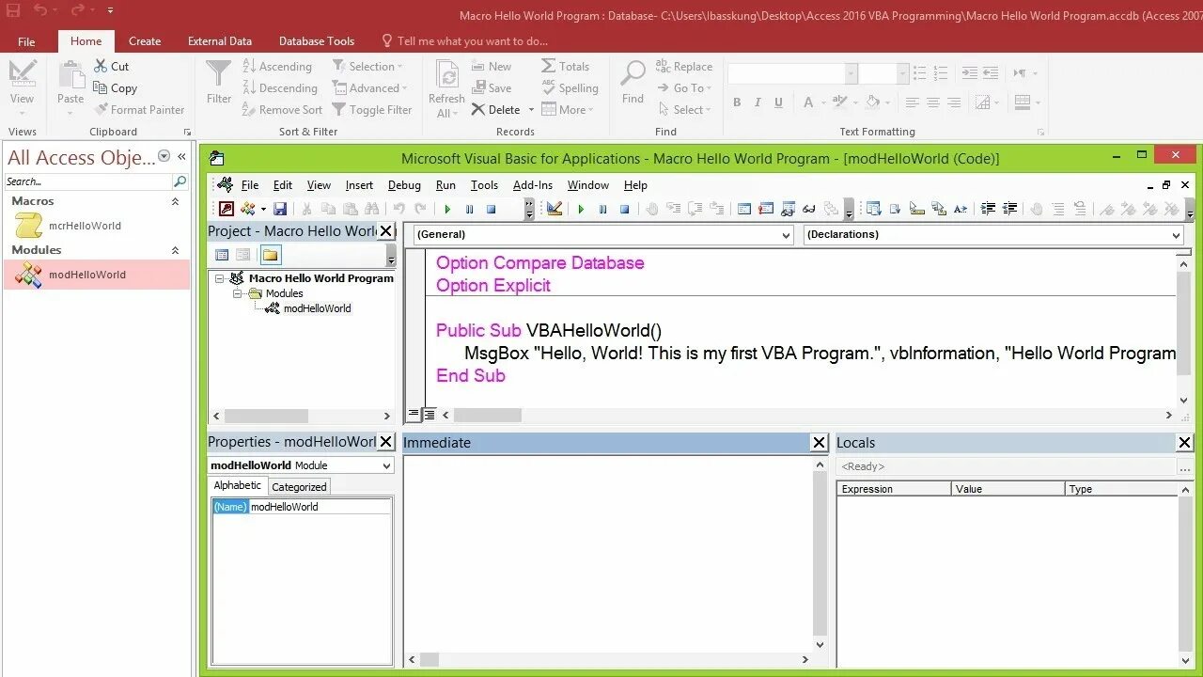Image resolution: width=1203 pixels, height=677 pixels.
Task: Click the Locals call stack ellipsis button
Action: (x=1184, y=466)
